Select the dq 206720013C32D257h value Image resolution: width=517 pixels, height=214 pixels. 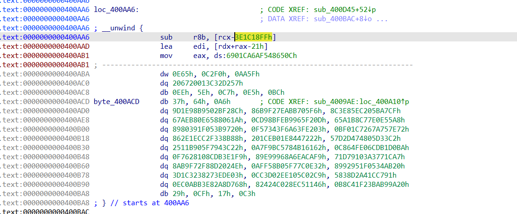click(x=210, y=83)
